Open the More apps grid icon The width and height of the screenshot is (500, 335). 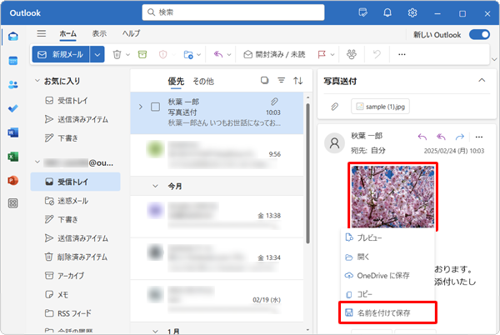tap(13, 203)
